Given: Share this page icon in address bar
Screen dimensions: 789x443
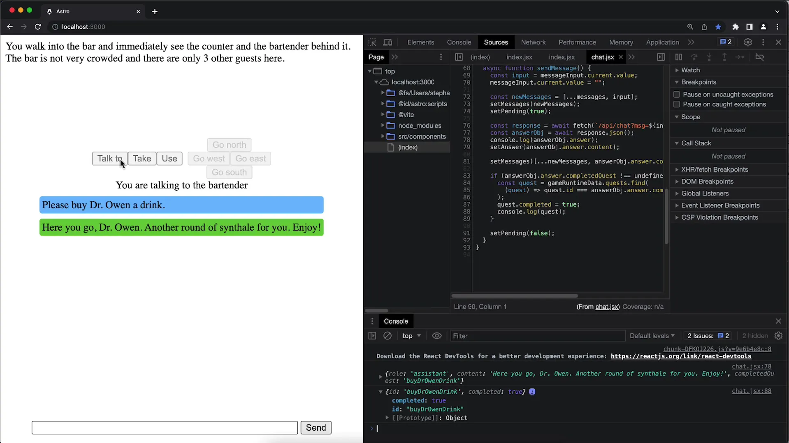Looking at the screenshot, I should pyautogui.click(x=704, y=27).
